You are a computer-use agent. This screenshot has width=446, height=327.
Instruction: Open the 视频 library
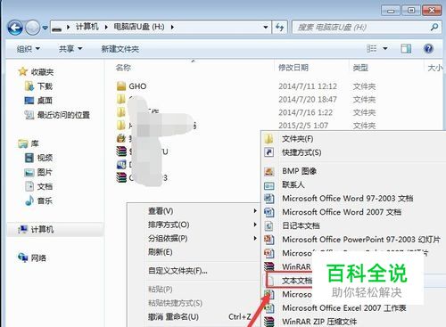38,158
